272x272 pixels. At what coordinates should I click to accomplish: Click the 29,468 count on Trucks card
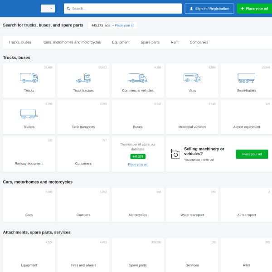pos(48,68)
